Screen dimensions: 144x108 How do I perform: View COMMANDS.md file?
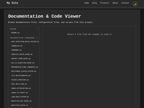(x=16, y=50)
